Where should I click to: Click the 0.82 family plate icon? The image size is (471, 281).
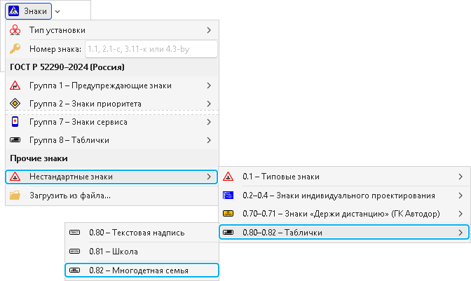coord(75,270)
